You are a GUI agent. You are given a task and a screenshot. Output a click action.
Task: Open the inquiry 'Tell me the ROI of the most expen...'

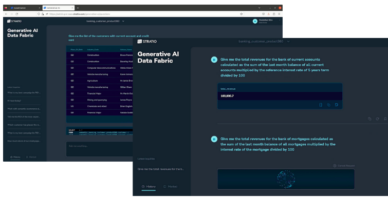coord(24,116)
